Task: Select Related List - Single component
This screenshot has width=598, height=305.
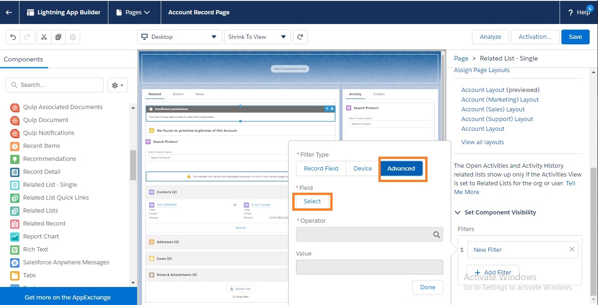Action: click(50, 184)
